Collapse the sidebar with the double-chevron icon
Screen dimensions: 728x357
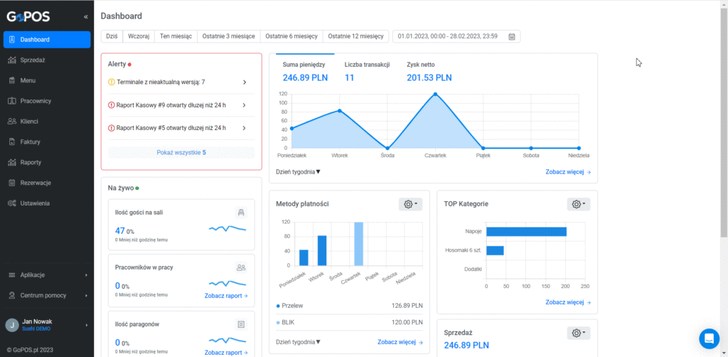(86, 17)
